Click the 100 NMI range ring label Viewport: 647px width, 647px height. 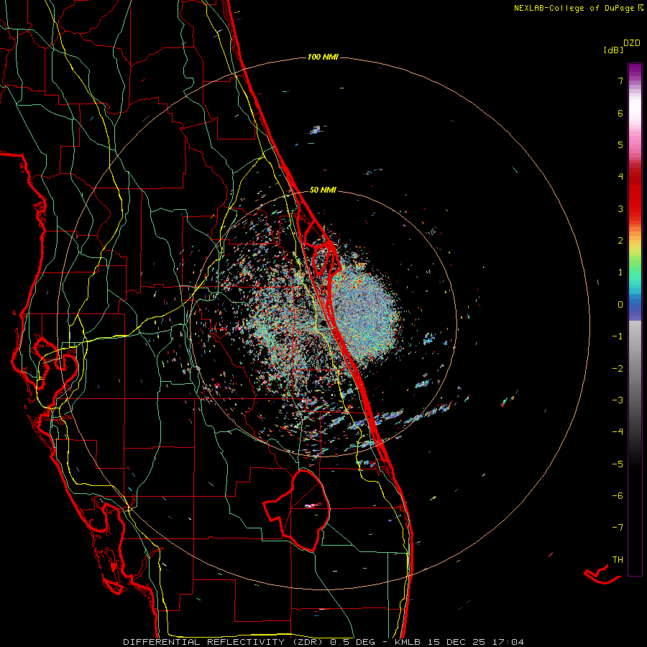pos(323,57)
